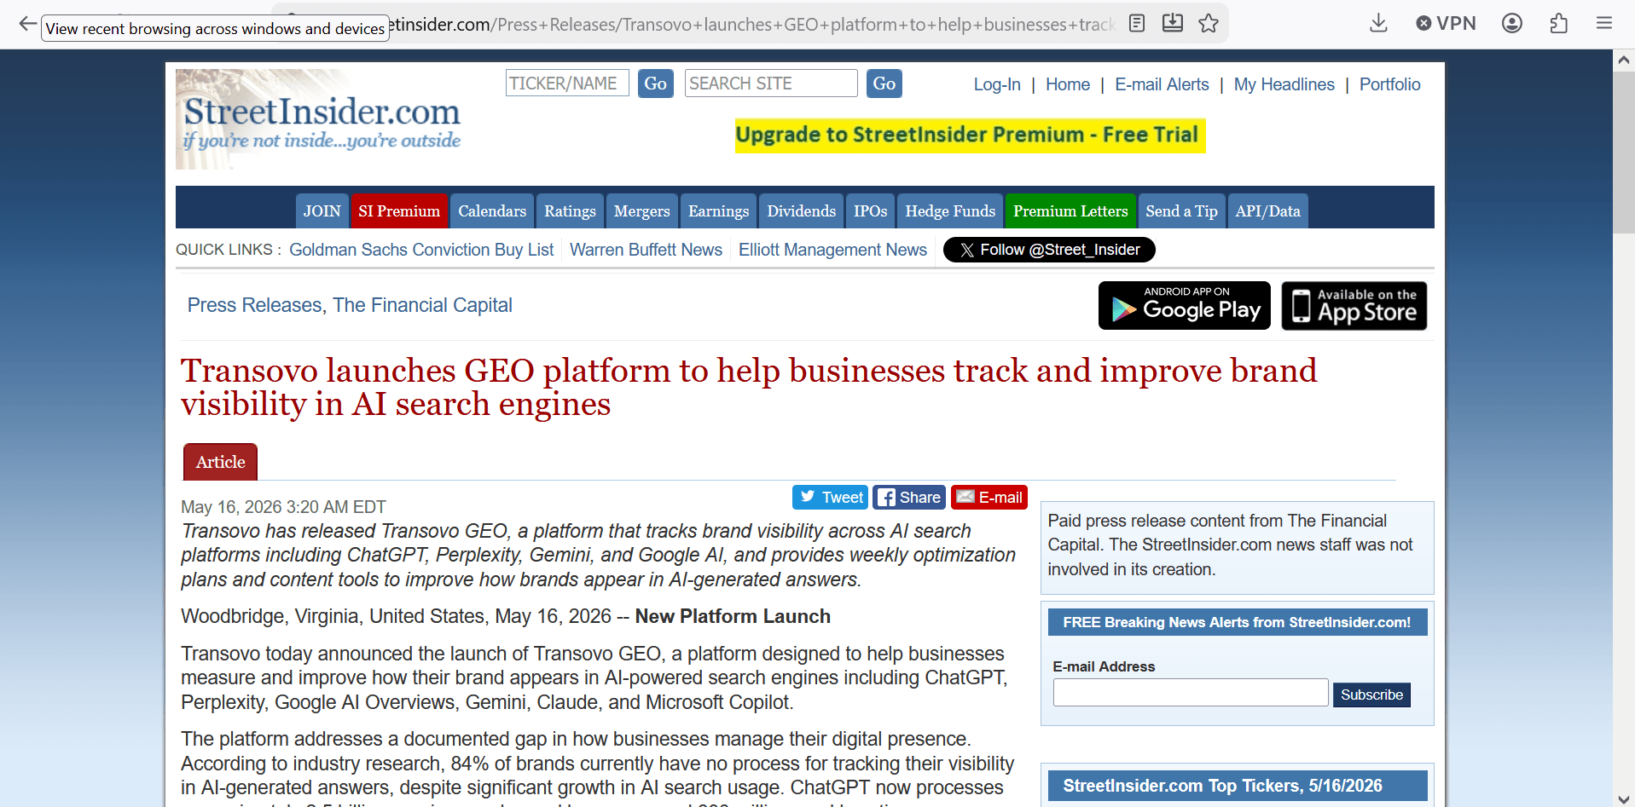Click the address bar URL text
This screenshot has height=807, width=1635.
click(751, 24)
